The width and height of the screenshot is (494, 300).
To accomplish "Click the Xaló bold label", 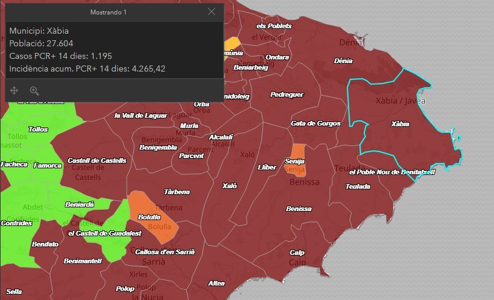I will 230,186.
